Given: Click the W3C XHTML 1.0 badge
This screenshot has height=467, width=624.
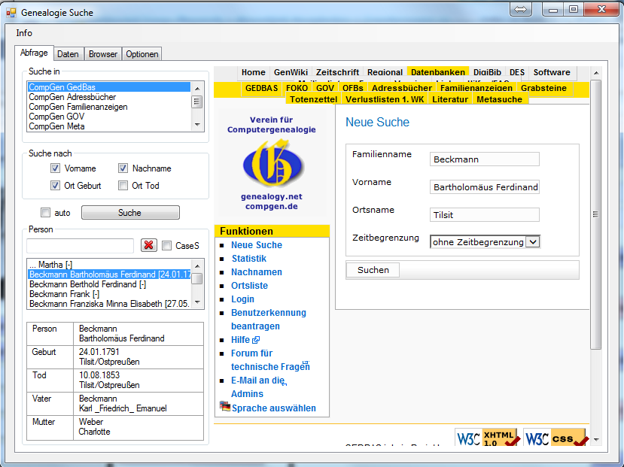Looking at the screenshot, I should [488, 438].
